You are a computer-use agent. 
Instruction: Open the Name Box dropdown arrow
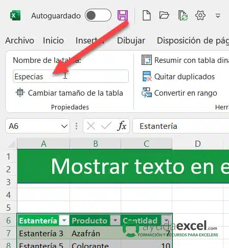(x=64, y=126)
